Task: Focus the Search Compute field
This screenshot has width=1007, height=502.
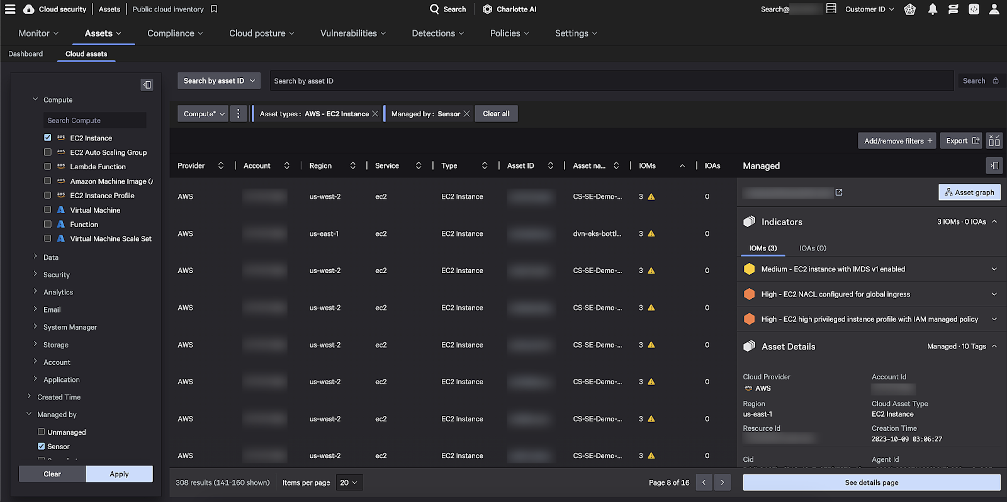Action: point(94,120)
